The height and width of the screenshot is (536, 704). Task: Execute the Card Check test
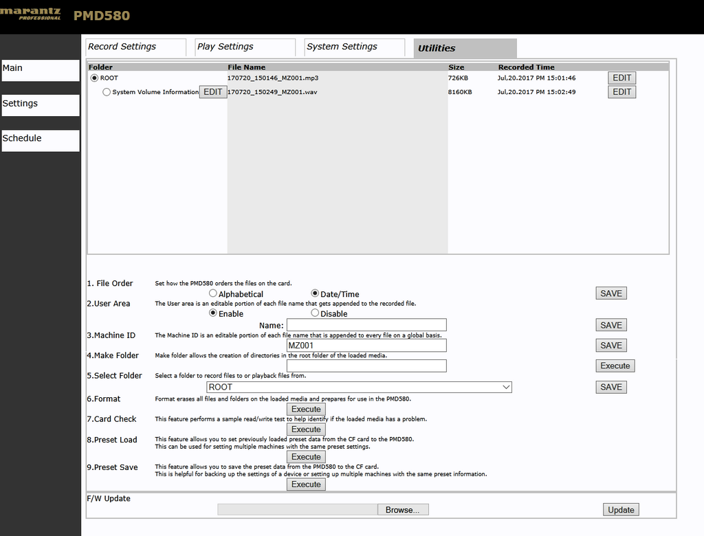tap(306, 429)
